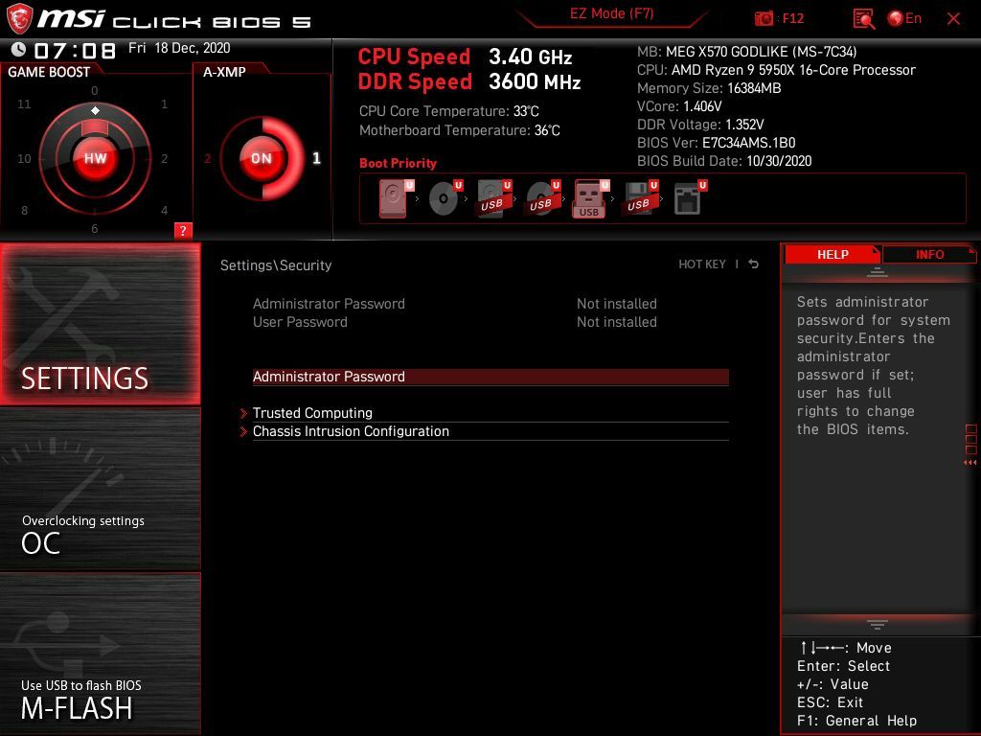Click the BIOS Build Date entry
The width and height of the screenshot is (981, 736).
click(x=724, y=161)
